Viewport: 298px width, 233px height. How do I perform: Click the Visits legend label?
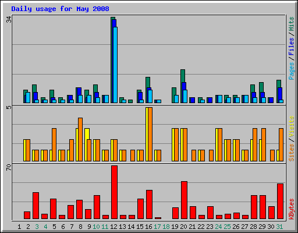click(x=292, y=126)
